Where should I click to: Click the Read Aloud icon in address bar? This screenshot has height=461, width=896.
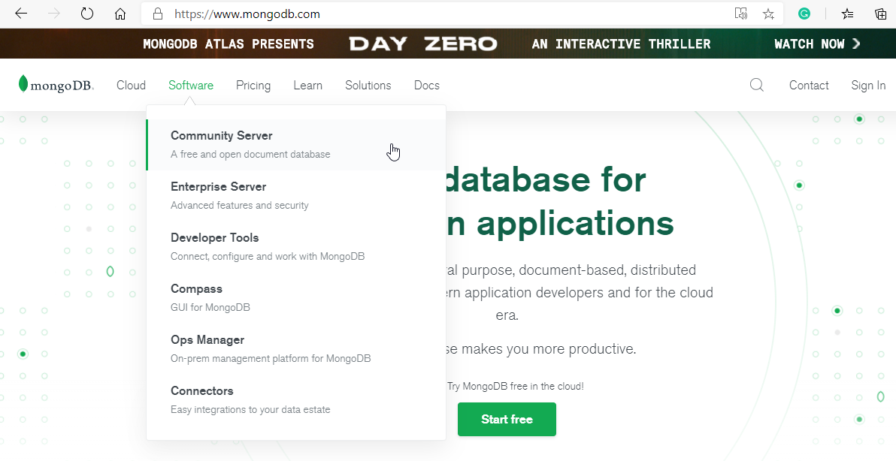point(741,14)
